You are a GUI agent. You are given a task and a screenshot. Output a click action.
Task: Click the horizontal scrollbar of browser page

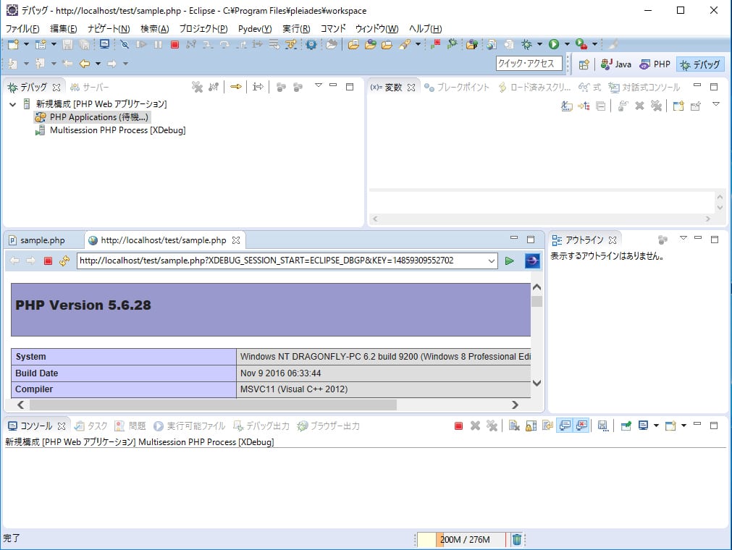[x=213, y=405]
